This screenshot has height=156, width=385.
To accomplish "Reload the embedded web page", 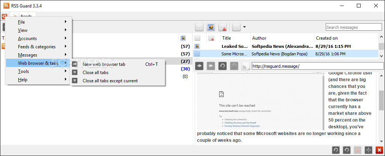I will (x=222, y=66).
